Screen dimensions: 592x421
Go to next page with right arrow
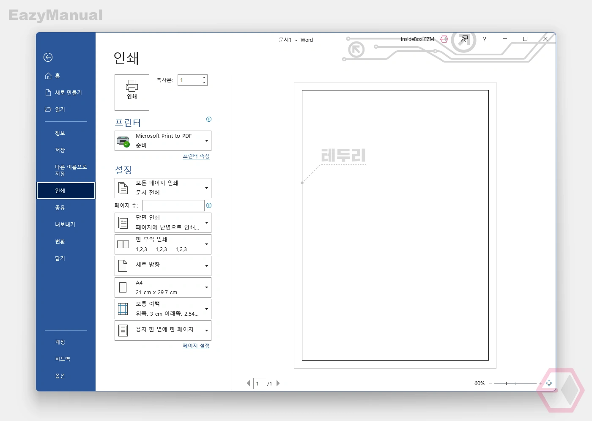278,383
